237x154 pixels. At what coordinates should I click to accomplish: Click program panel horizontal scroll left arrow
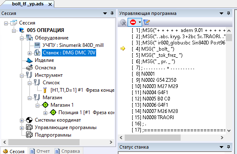click(x=121, y=138)
